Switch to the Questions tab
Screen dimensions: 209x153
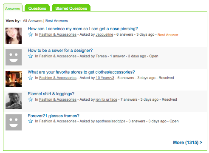point(37,8)
